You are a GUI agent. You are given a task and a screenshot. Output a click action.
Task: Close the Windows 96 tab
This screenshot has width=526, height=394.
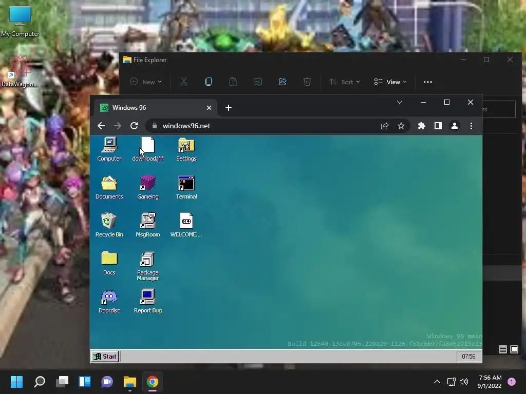pos(209,108)
